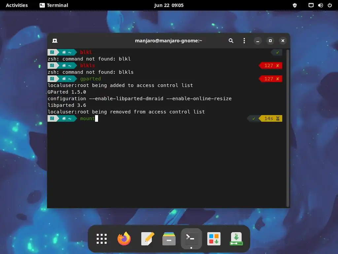Open the Files manager from dock
This screenshot has height=254, width=338.
click(x=169, y=239)
